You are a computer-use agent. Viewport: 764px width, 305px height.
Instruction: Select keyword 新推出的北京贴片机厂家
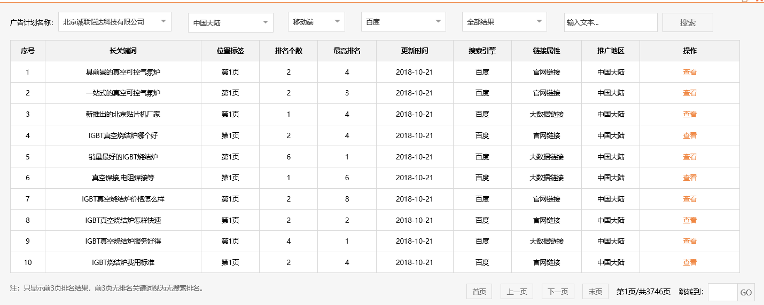pyautogui.click(x=123, y=114)
